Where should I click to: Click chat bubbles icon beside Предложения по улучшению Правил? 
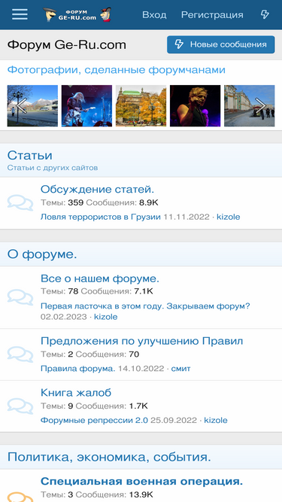coord(20,354)
